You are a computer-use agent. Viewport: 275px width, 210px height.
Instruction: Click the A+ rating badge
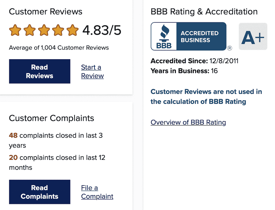click(x=253, y=36)
